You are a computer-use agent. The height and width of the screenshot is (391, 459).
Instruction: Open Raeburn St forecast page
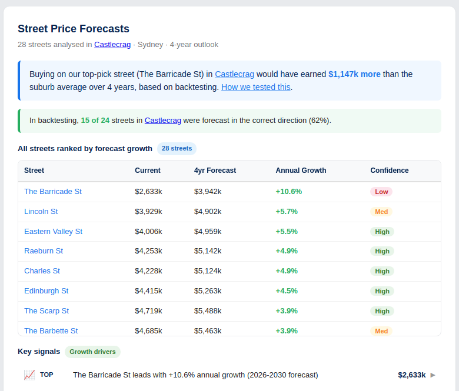(x=44, y=250)
